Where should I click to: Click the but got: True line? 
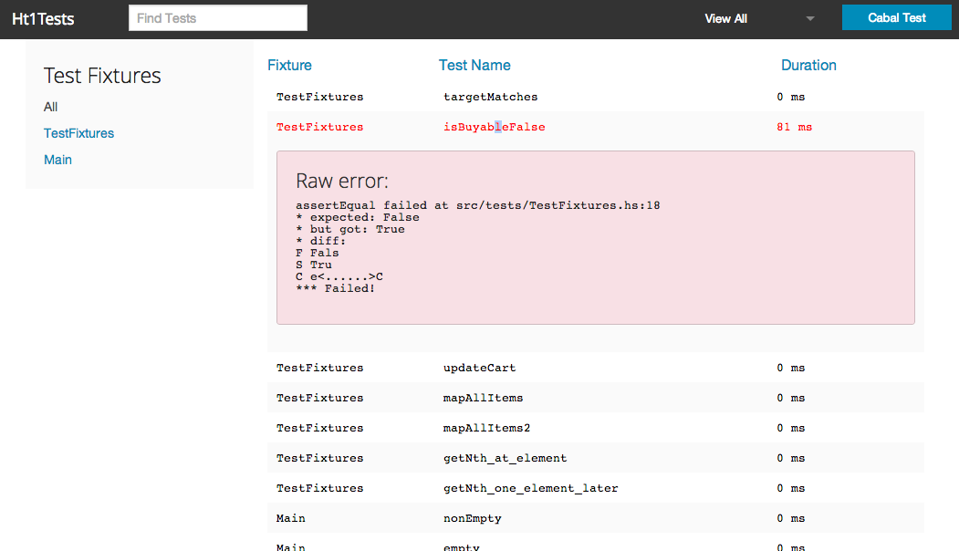pos(349,229)
